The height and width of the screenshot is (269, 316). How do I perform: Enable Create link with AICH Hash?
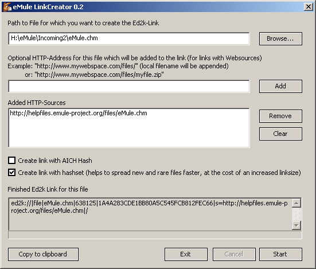click(x=11, y=161)
